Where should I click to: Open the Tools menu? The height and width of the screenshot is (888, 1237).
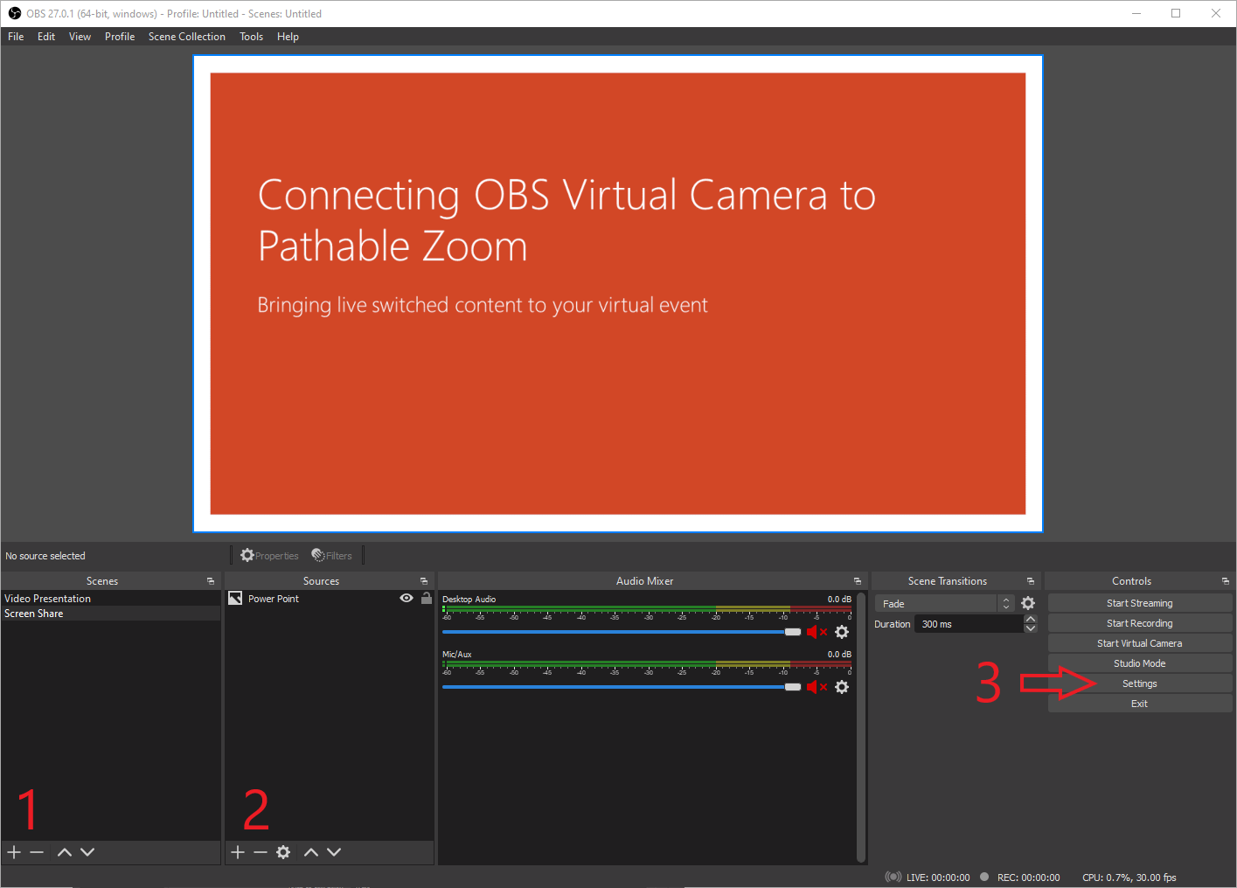pos(251,37)
